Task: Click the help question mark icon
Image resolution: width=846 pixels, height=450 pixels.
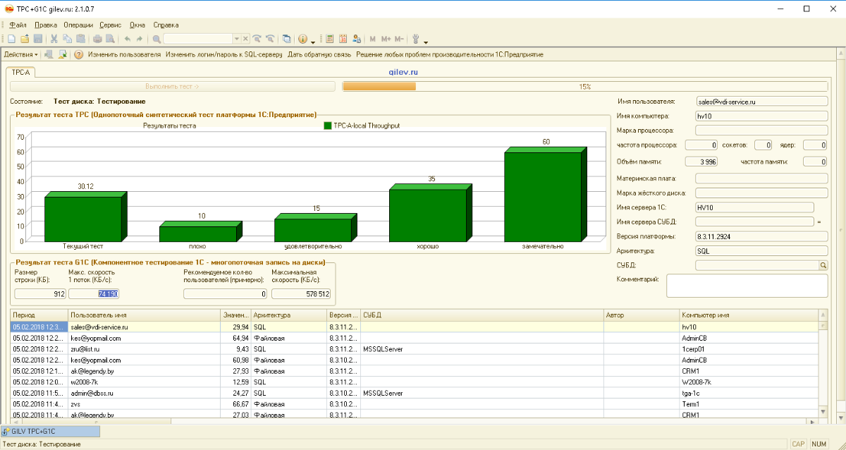Action: pos(78,54)
